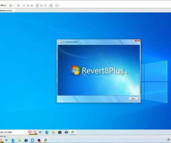171x143 pixels.
Task: Pause the virtual machine from the toolbar
Action: [11, 5]
